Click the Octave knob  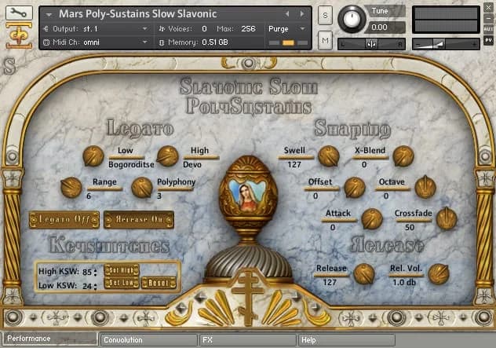425,188
